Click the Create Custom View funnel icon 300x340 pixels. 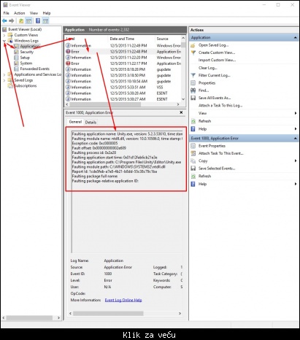(x=193, y=53)
